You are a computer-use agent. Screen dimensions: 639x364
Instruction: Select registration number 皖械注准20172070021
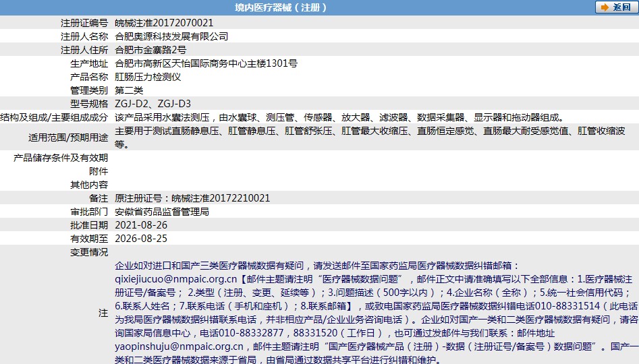tap(164, 23)
